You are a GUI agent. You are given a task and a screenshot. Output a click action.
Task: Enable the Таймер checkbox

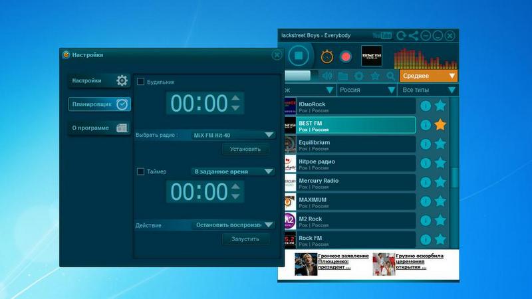pos(140,171)
